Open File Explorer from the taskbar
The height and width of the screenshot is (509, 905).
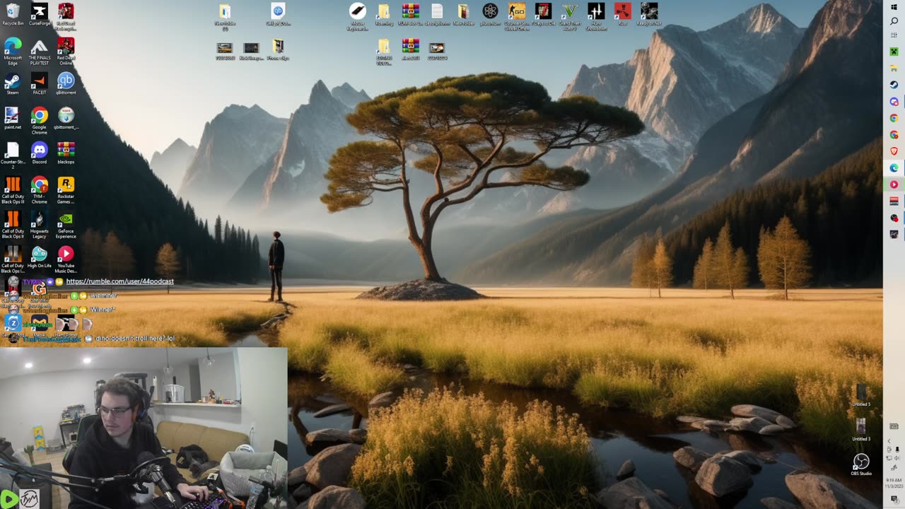894,68
